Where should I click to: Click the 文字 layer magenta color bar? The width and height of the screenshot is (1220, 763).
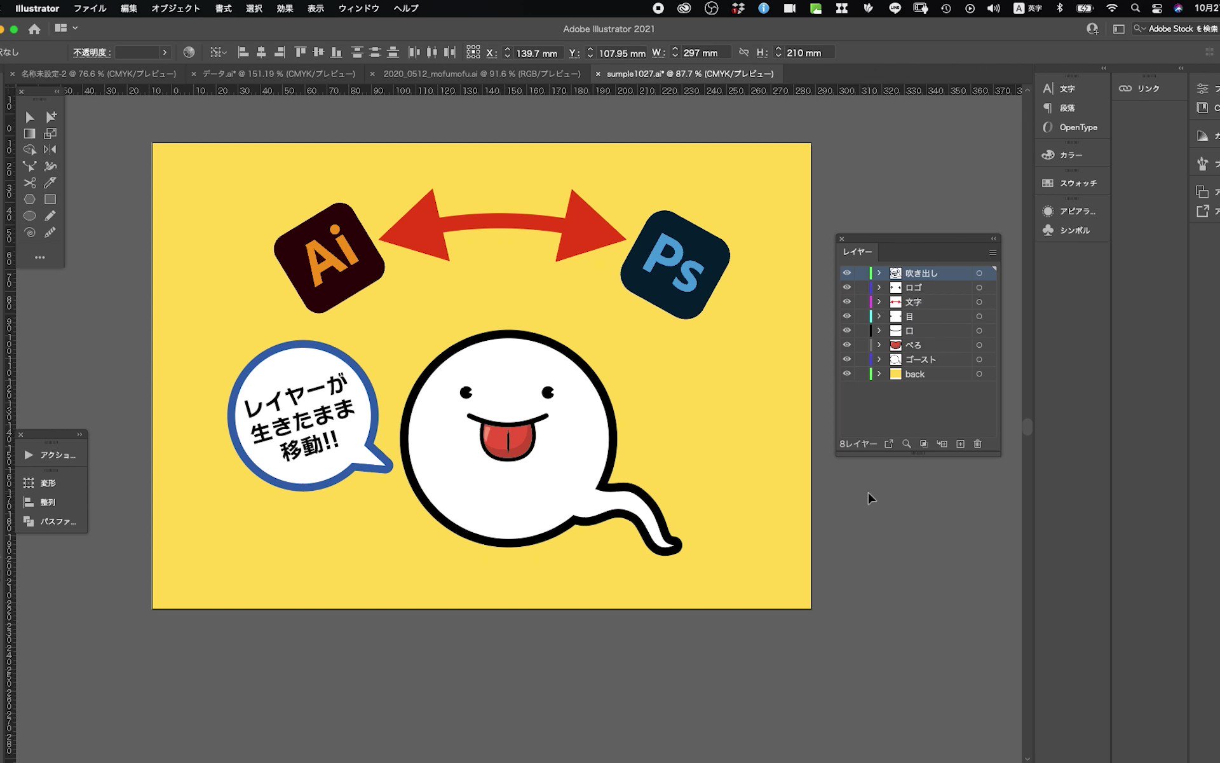coord(871,302)
